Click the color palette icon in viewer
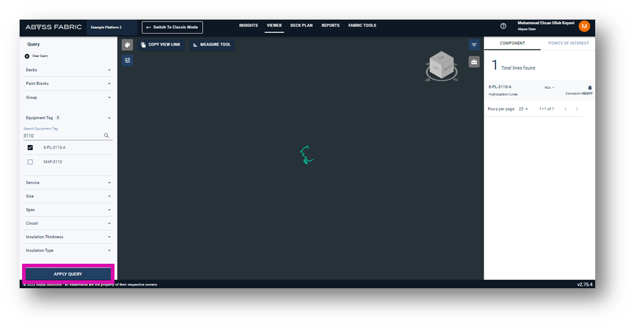This screenshot has height=328, width=635. click(127, 45)
